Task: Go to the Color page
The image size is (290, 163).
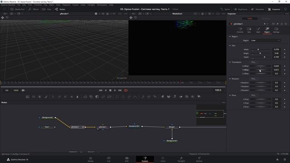Action: (x=163, y=159)
